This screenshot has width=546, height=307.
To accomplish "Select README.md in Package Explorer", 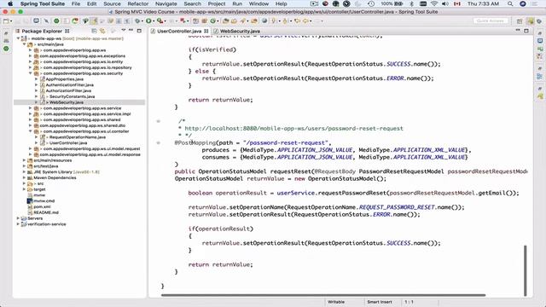I will [x=46, y=212].
